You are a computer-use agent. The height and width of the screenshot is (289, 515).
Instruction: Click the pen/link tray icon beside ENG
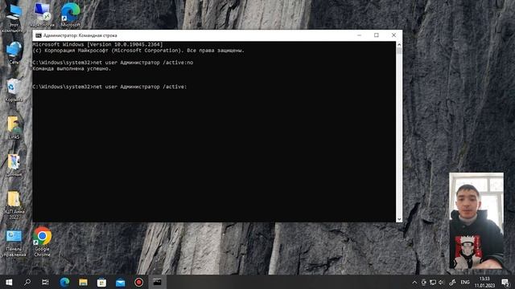(x=452, y=282)
